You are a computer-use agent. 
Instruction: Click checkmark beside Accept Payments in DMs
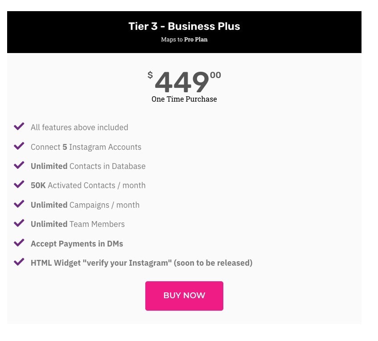[x=19, y=242]
